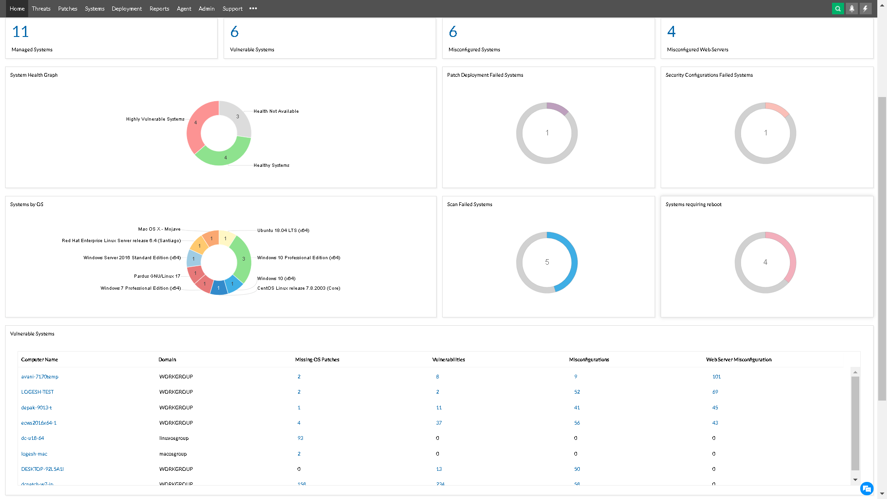Screen dimensions: 887x499
Task: Open the chat bubble icon at bottom right
Action: (x=867, y=488)
